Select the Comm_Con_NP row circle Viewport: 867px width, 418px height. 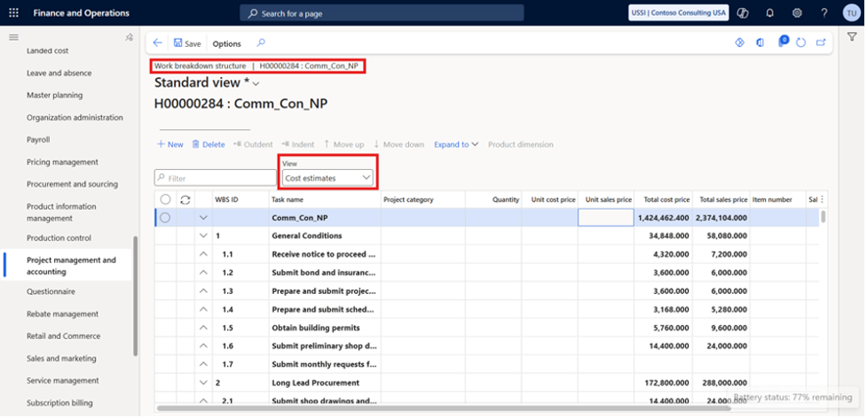[165, 218]
